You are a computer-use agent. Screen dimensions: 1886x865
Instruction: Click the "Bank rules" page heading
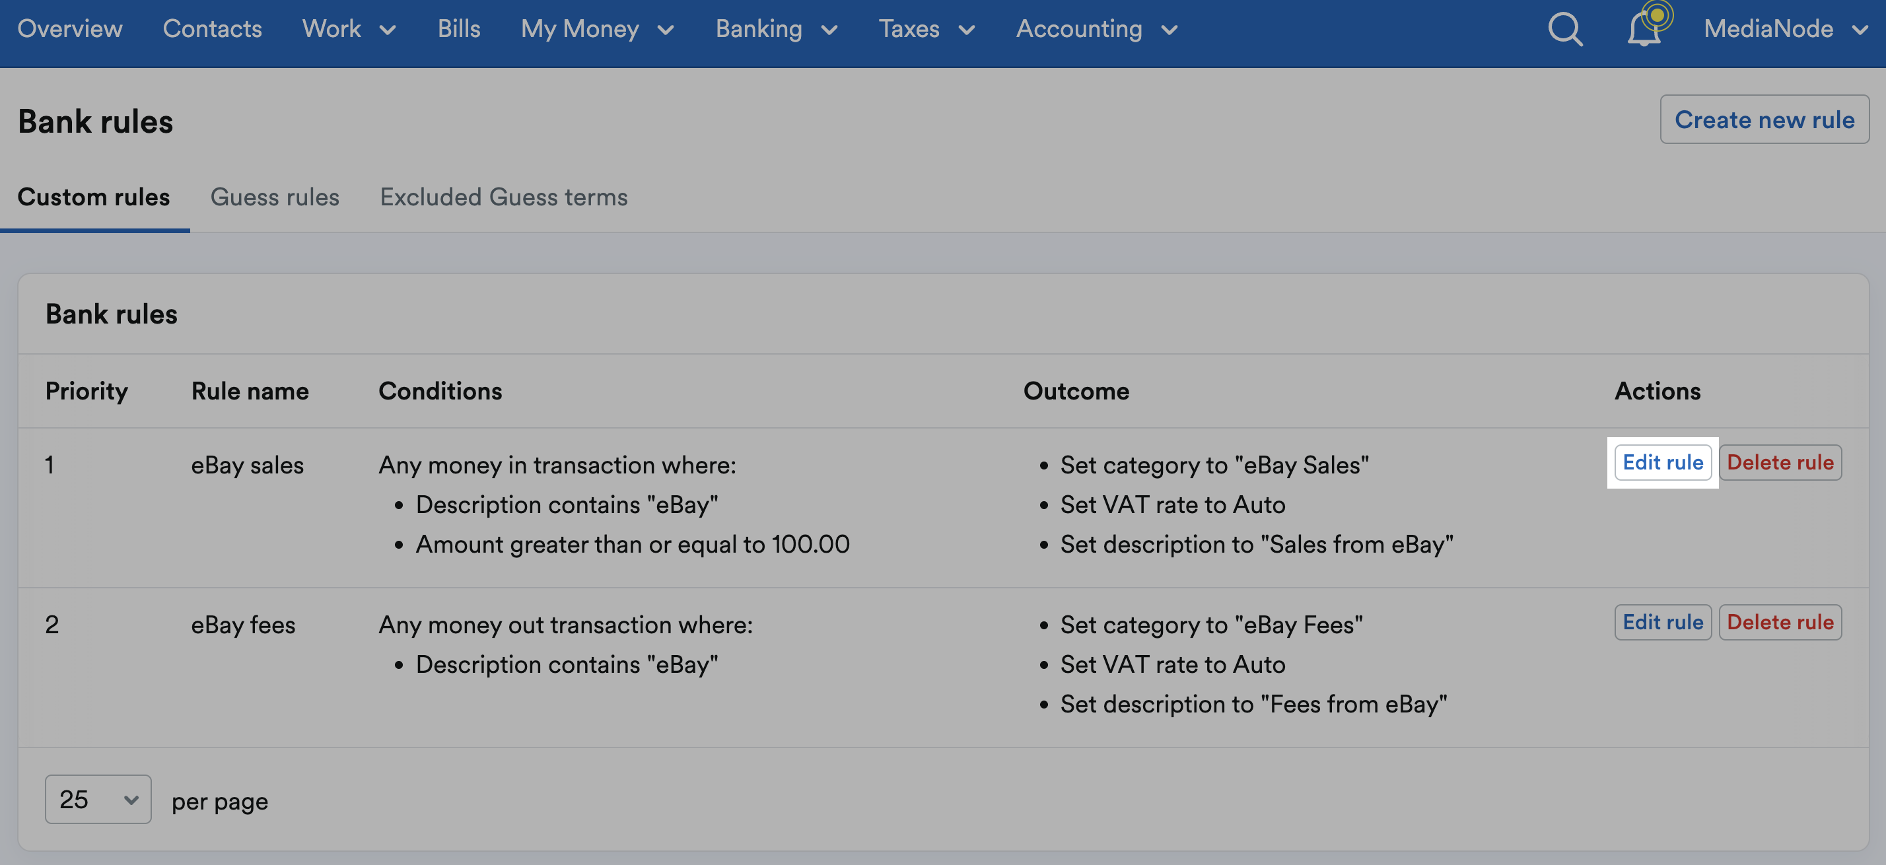(95, 121)
